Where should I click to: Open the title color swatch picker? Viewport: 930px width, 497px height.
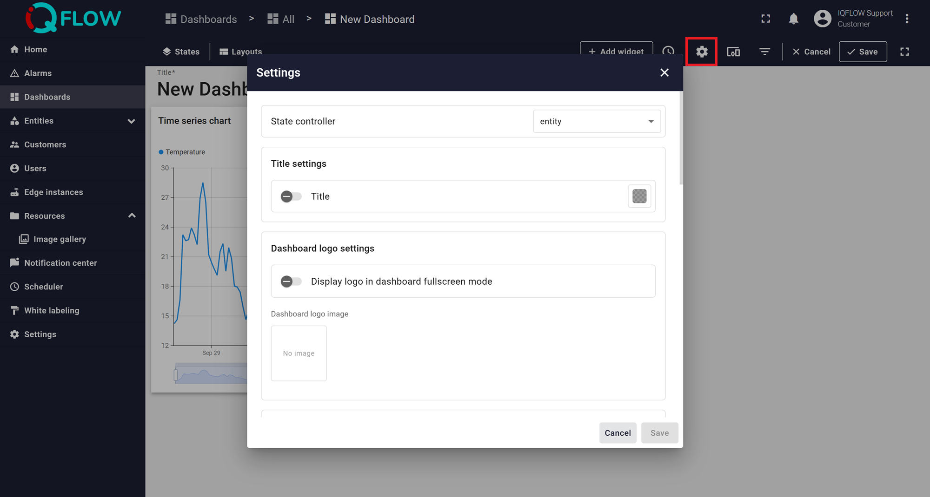639,196
